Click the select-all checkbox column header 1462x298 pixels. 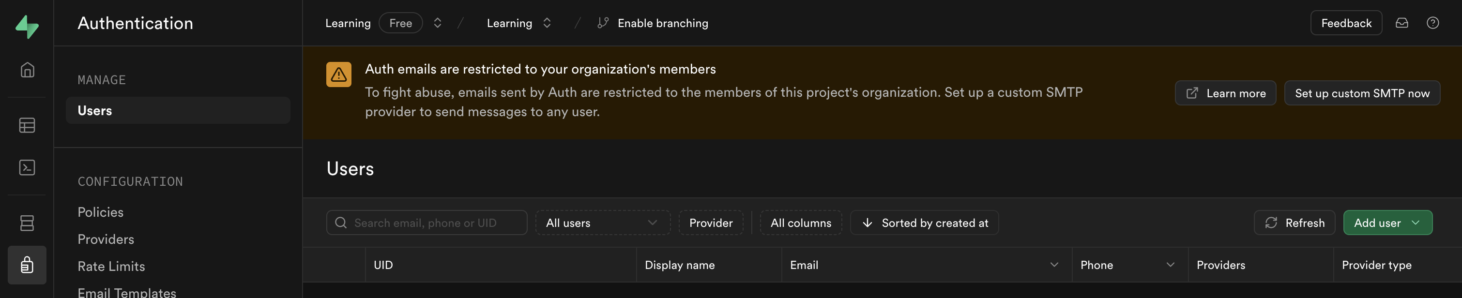335,265
